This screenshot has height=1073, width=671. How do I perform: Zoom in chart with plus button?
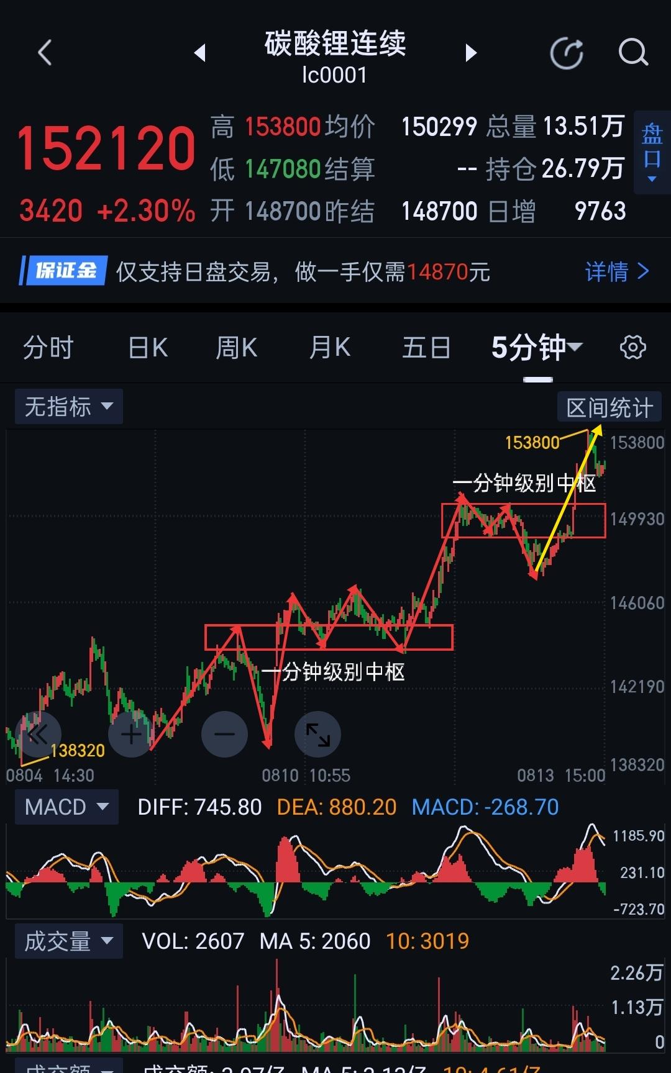pos(131,734)
